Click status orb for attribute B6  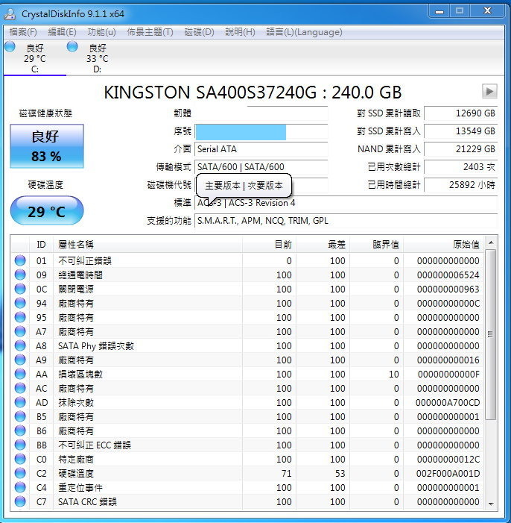20,430
